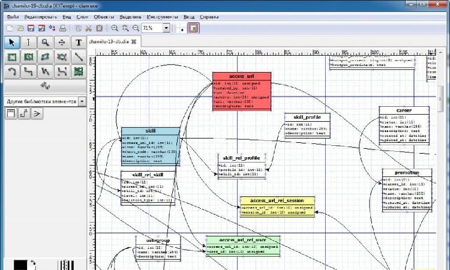Image resolution: width=450 pixels, height=270 pixels.
Task: Select the Polyline tool
Action: [x=45, y=71]
